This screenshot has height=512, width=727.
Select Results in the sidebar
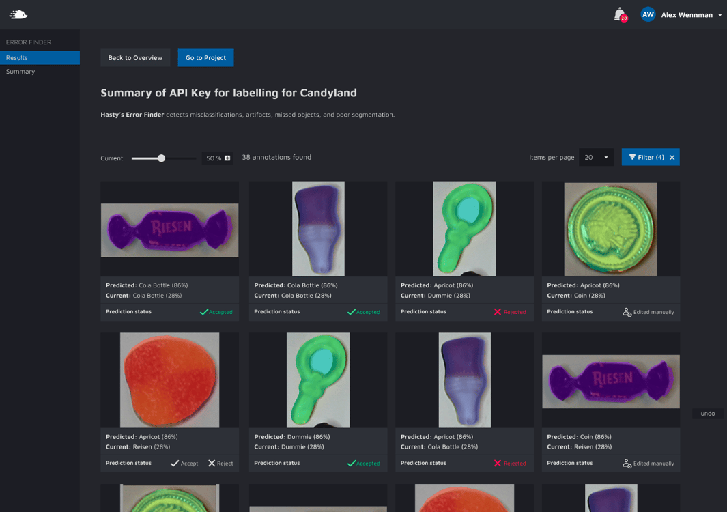point(40,58)
